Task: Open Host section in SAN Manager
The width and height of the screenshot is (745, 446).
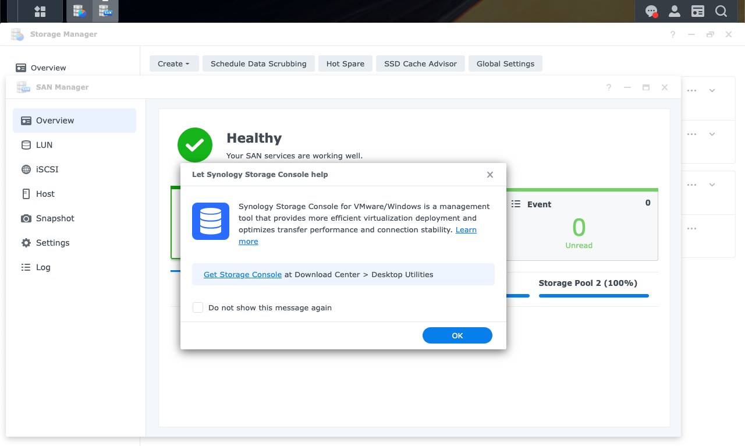Action: 74,194
